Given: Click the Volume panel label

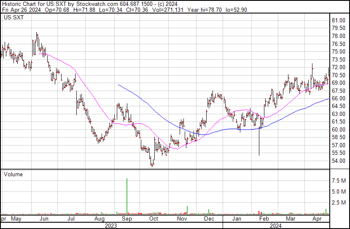Looking at the screenshot, I should (x=13, y=174).
